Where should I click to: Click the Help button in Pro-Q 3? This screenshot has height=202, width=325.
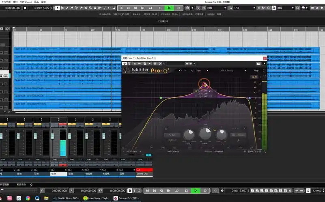[x=256, y=70]
